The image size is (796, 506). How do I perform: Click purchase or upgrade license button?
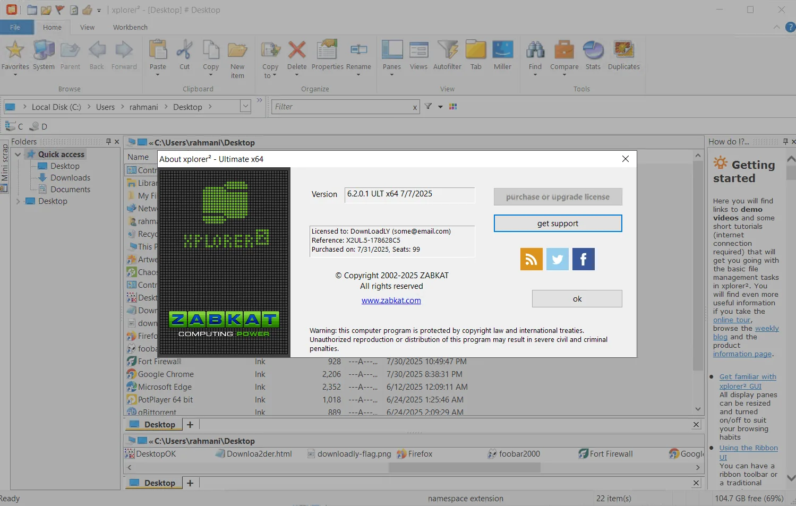point(558,197)
